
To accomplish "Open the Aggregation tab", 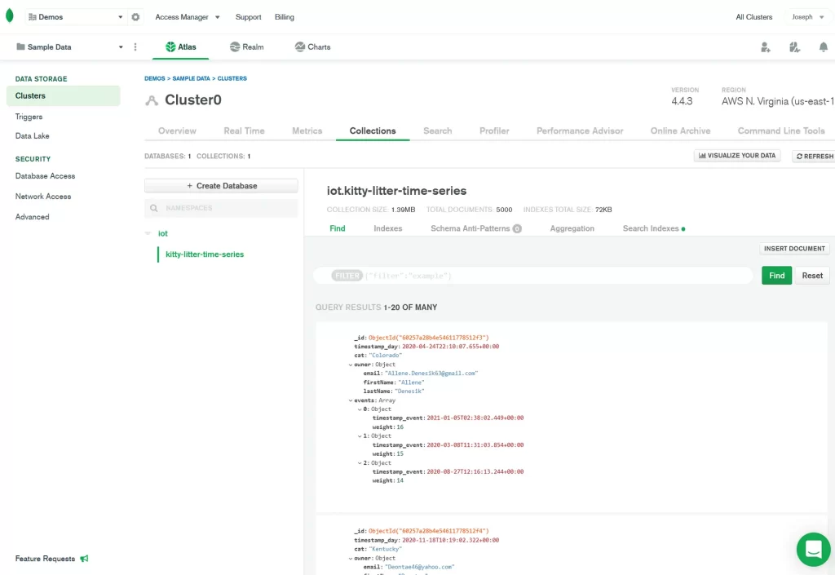I will point(572,228).
